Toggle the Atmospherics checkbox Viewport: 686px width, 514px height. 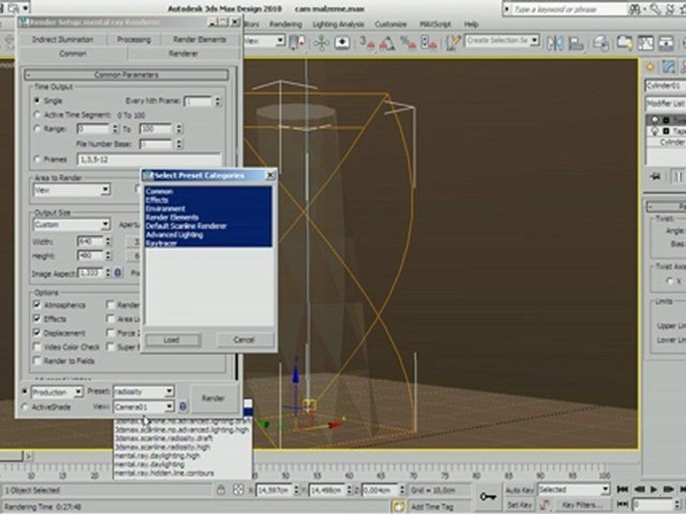tap(37, 305)
